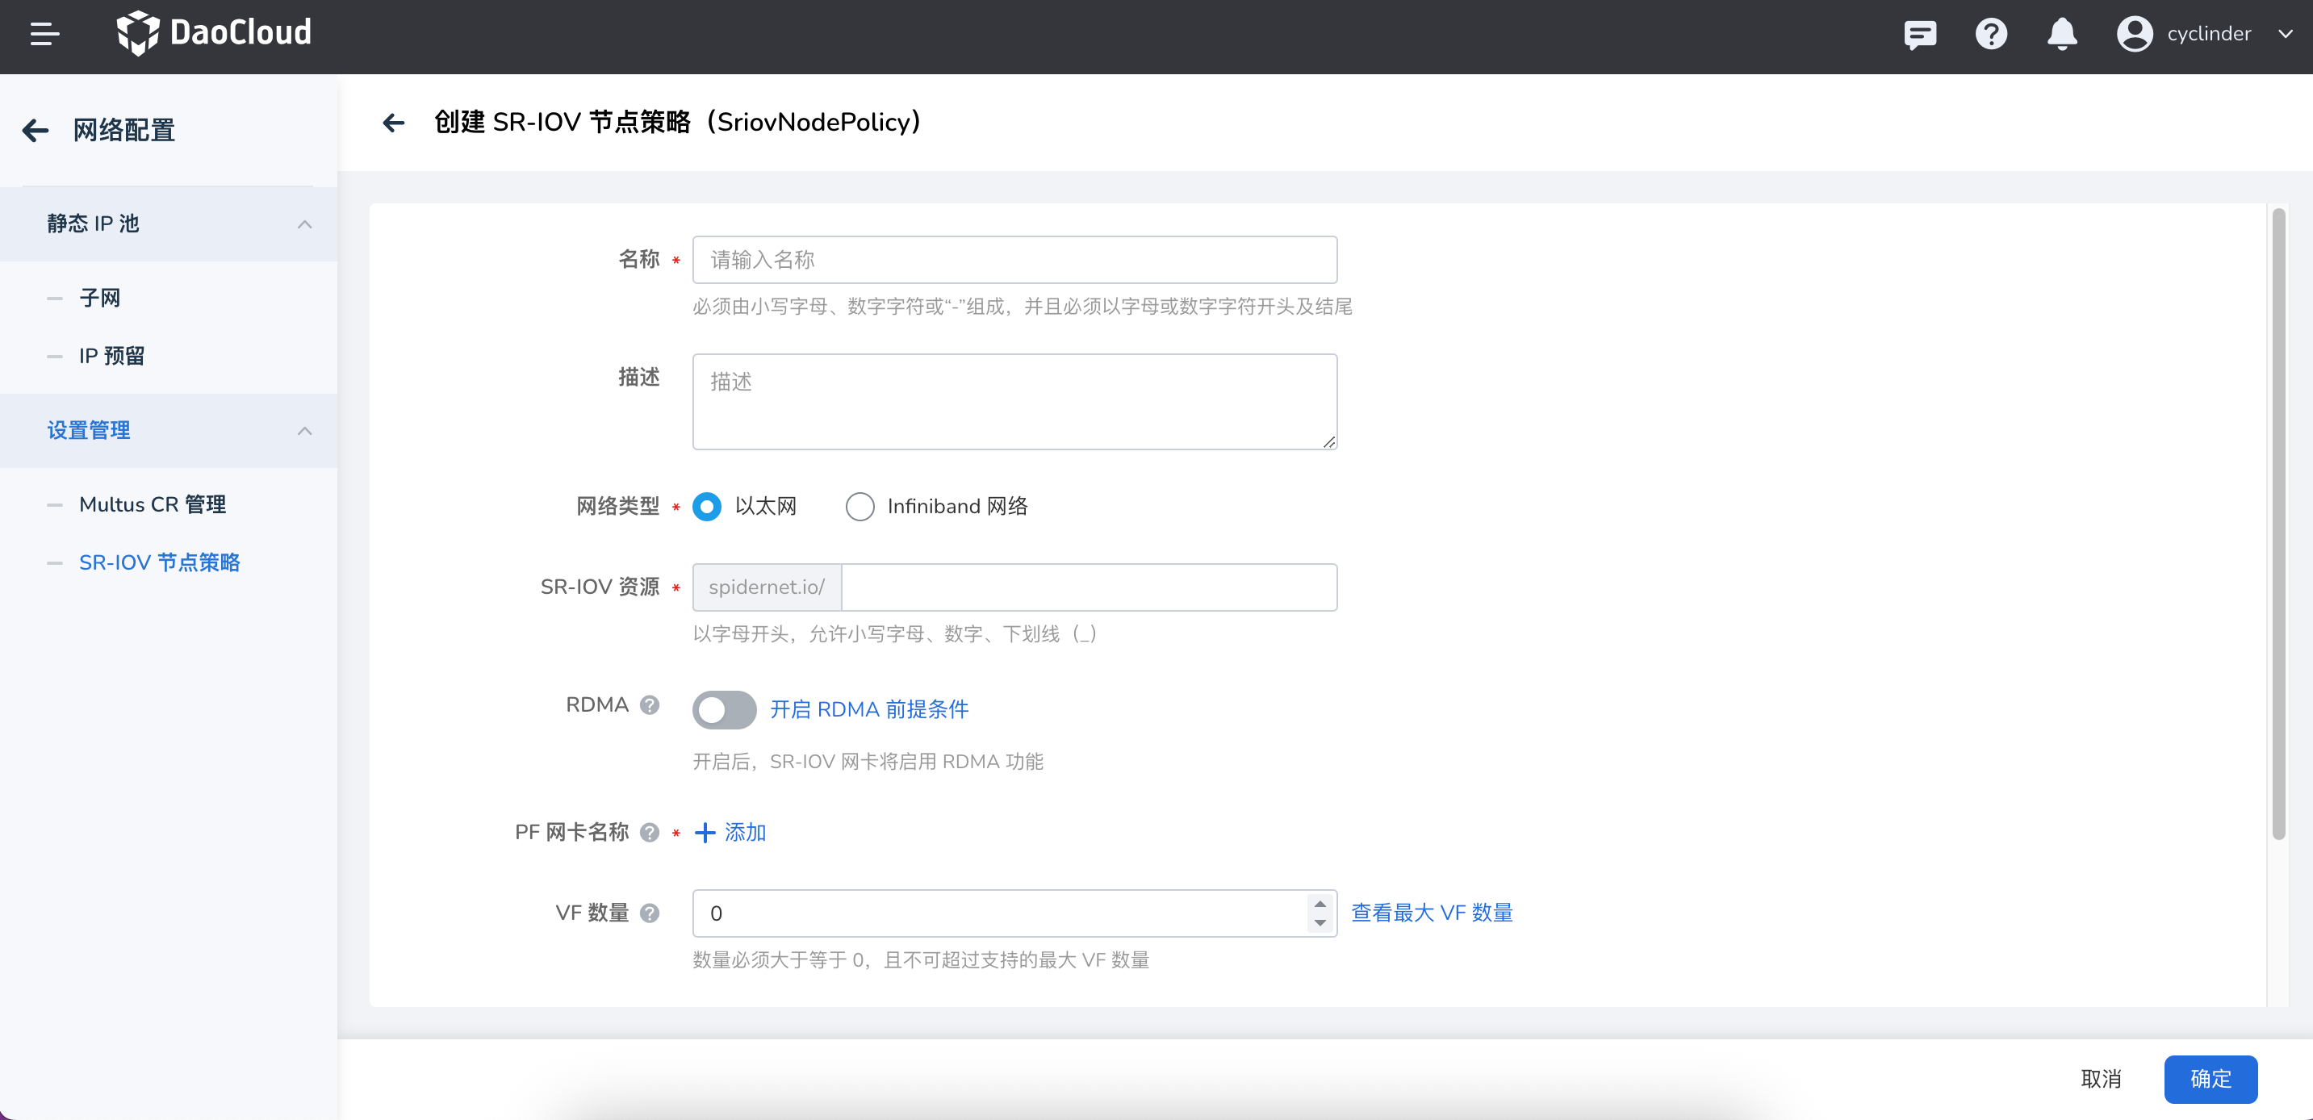This screenshot has width=2313, height=1120.
Task: Click the 确定 confirm button
Action: [2211, 1079]
